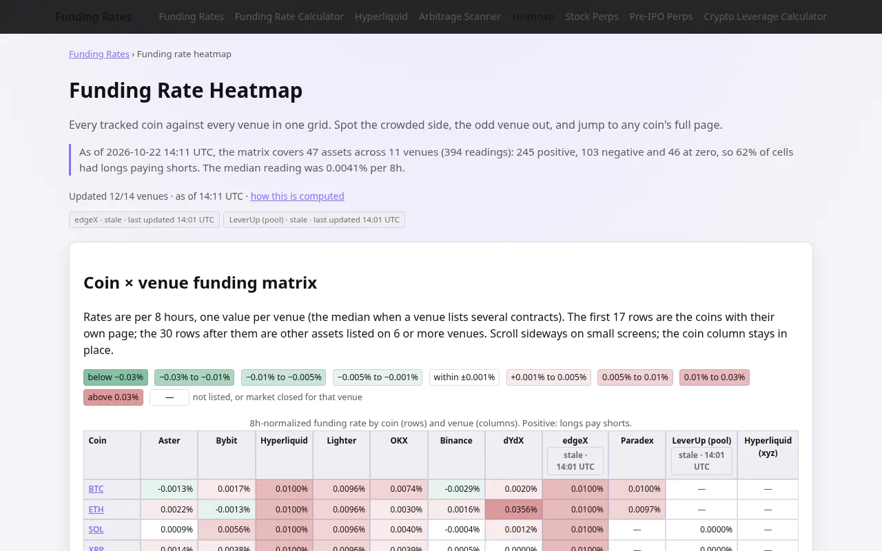Image resolution: width=882 pixels, height=551 pixels.
Task: Click the '0.01% to 0.03%' legend swatch
Action: pos(715,377)
